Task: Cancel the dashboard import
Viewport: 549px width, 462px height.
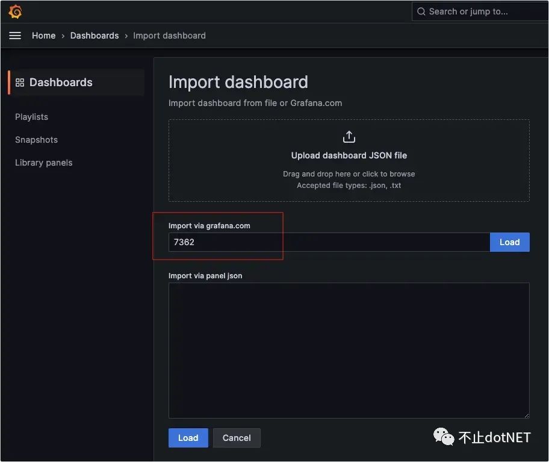Action: (237, 438)
